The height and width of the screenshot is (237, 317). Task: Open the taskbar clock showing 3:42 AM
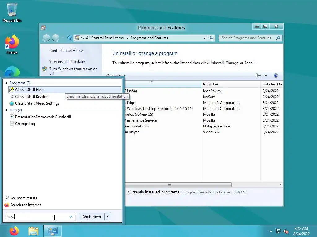tap(302, 231)
